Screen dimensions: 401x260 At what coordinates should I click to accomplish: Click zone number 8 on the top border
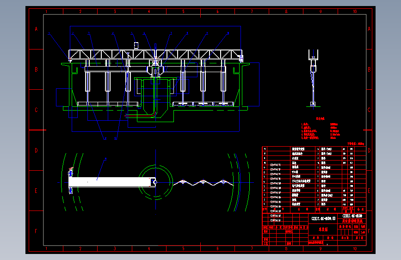click(x=286, y=12)
